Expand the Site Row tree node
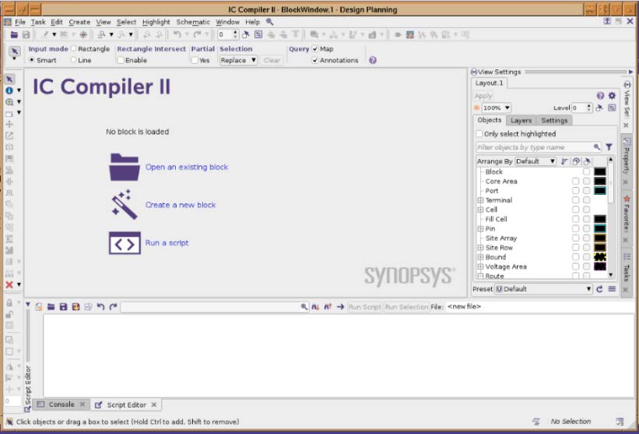Viewport: 639px width, 434px height. (480, 248)
